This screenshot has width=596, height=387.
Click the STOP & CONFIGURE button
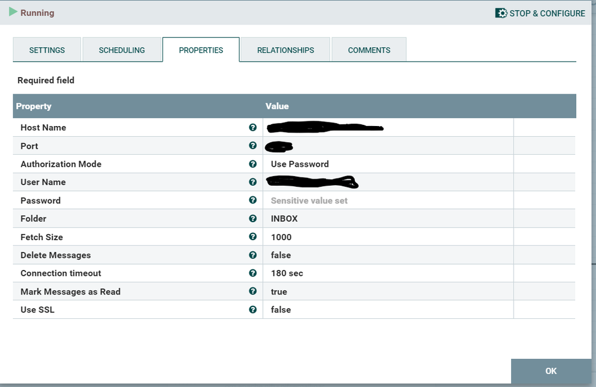coord(540,13)
